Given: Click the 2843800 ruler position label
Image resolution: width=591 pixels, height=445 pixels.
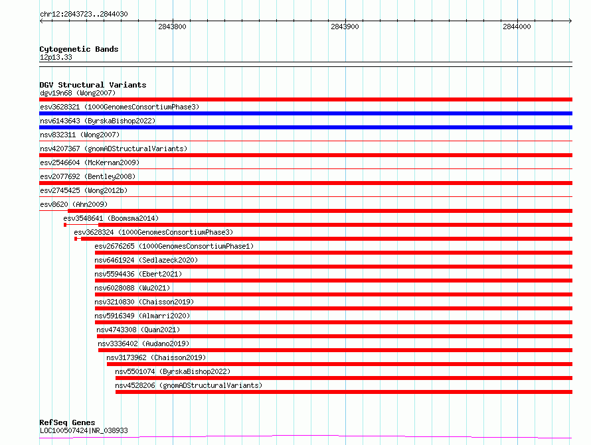Looking at the screenshot, I should tap(172, 27).
